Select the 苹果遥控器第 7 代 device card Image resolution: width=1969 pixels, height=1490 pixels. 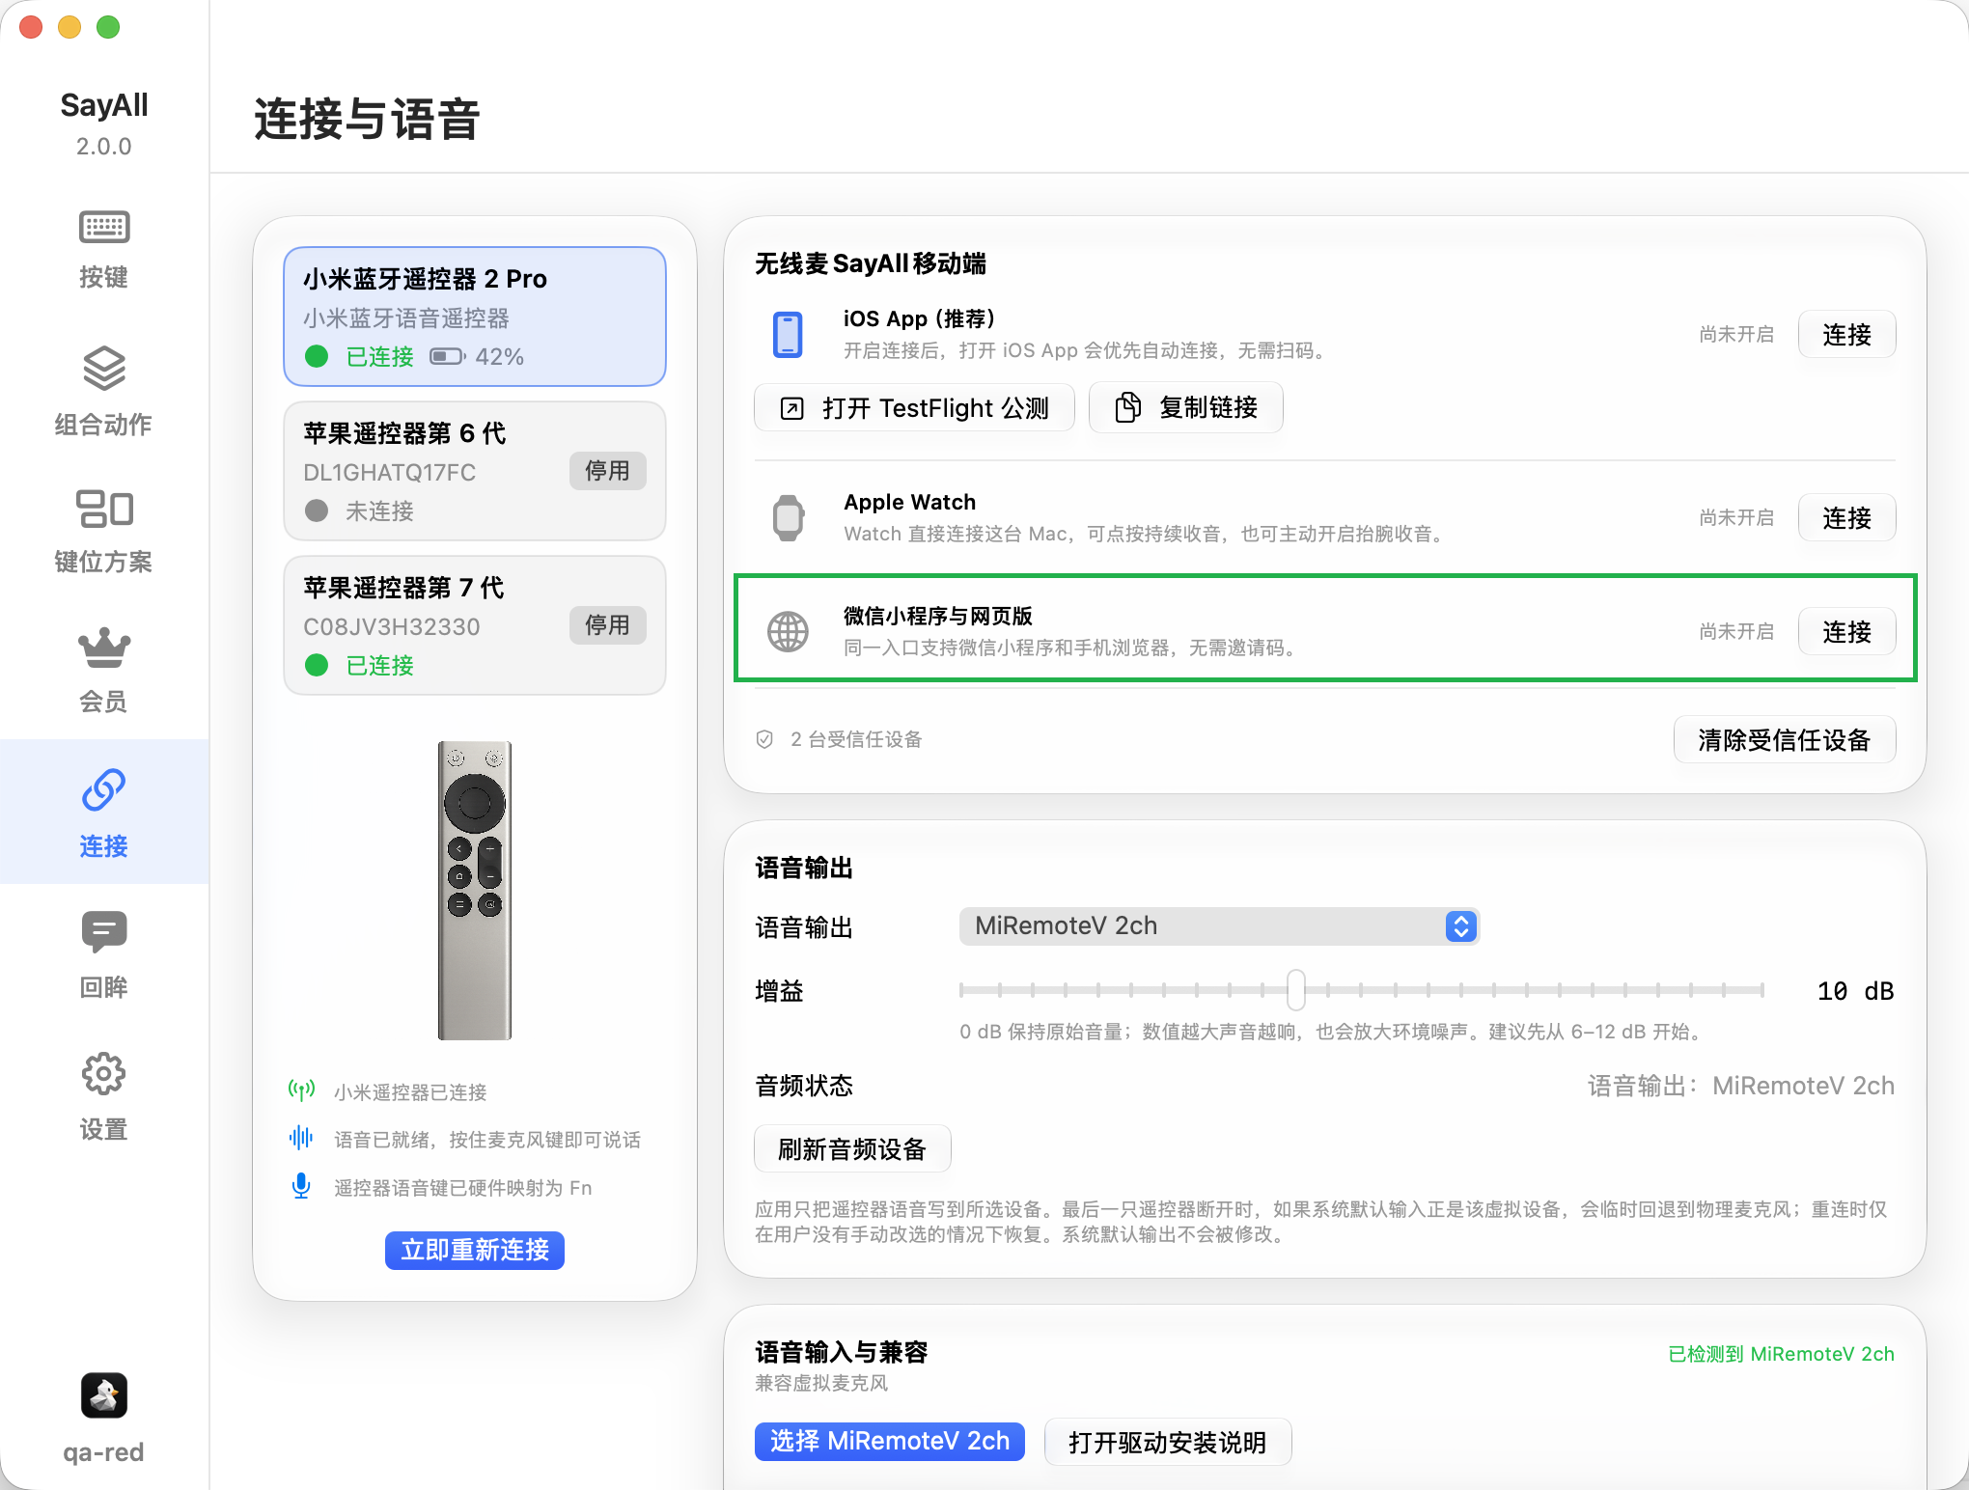coord(475,625)
